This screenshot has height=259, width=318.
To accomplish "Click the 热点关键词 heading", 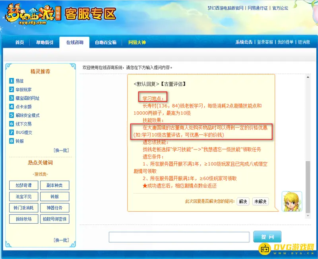I will (41, 163).
